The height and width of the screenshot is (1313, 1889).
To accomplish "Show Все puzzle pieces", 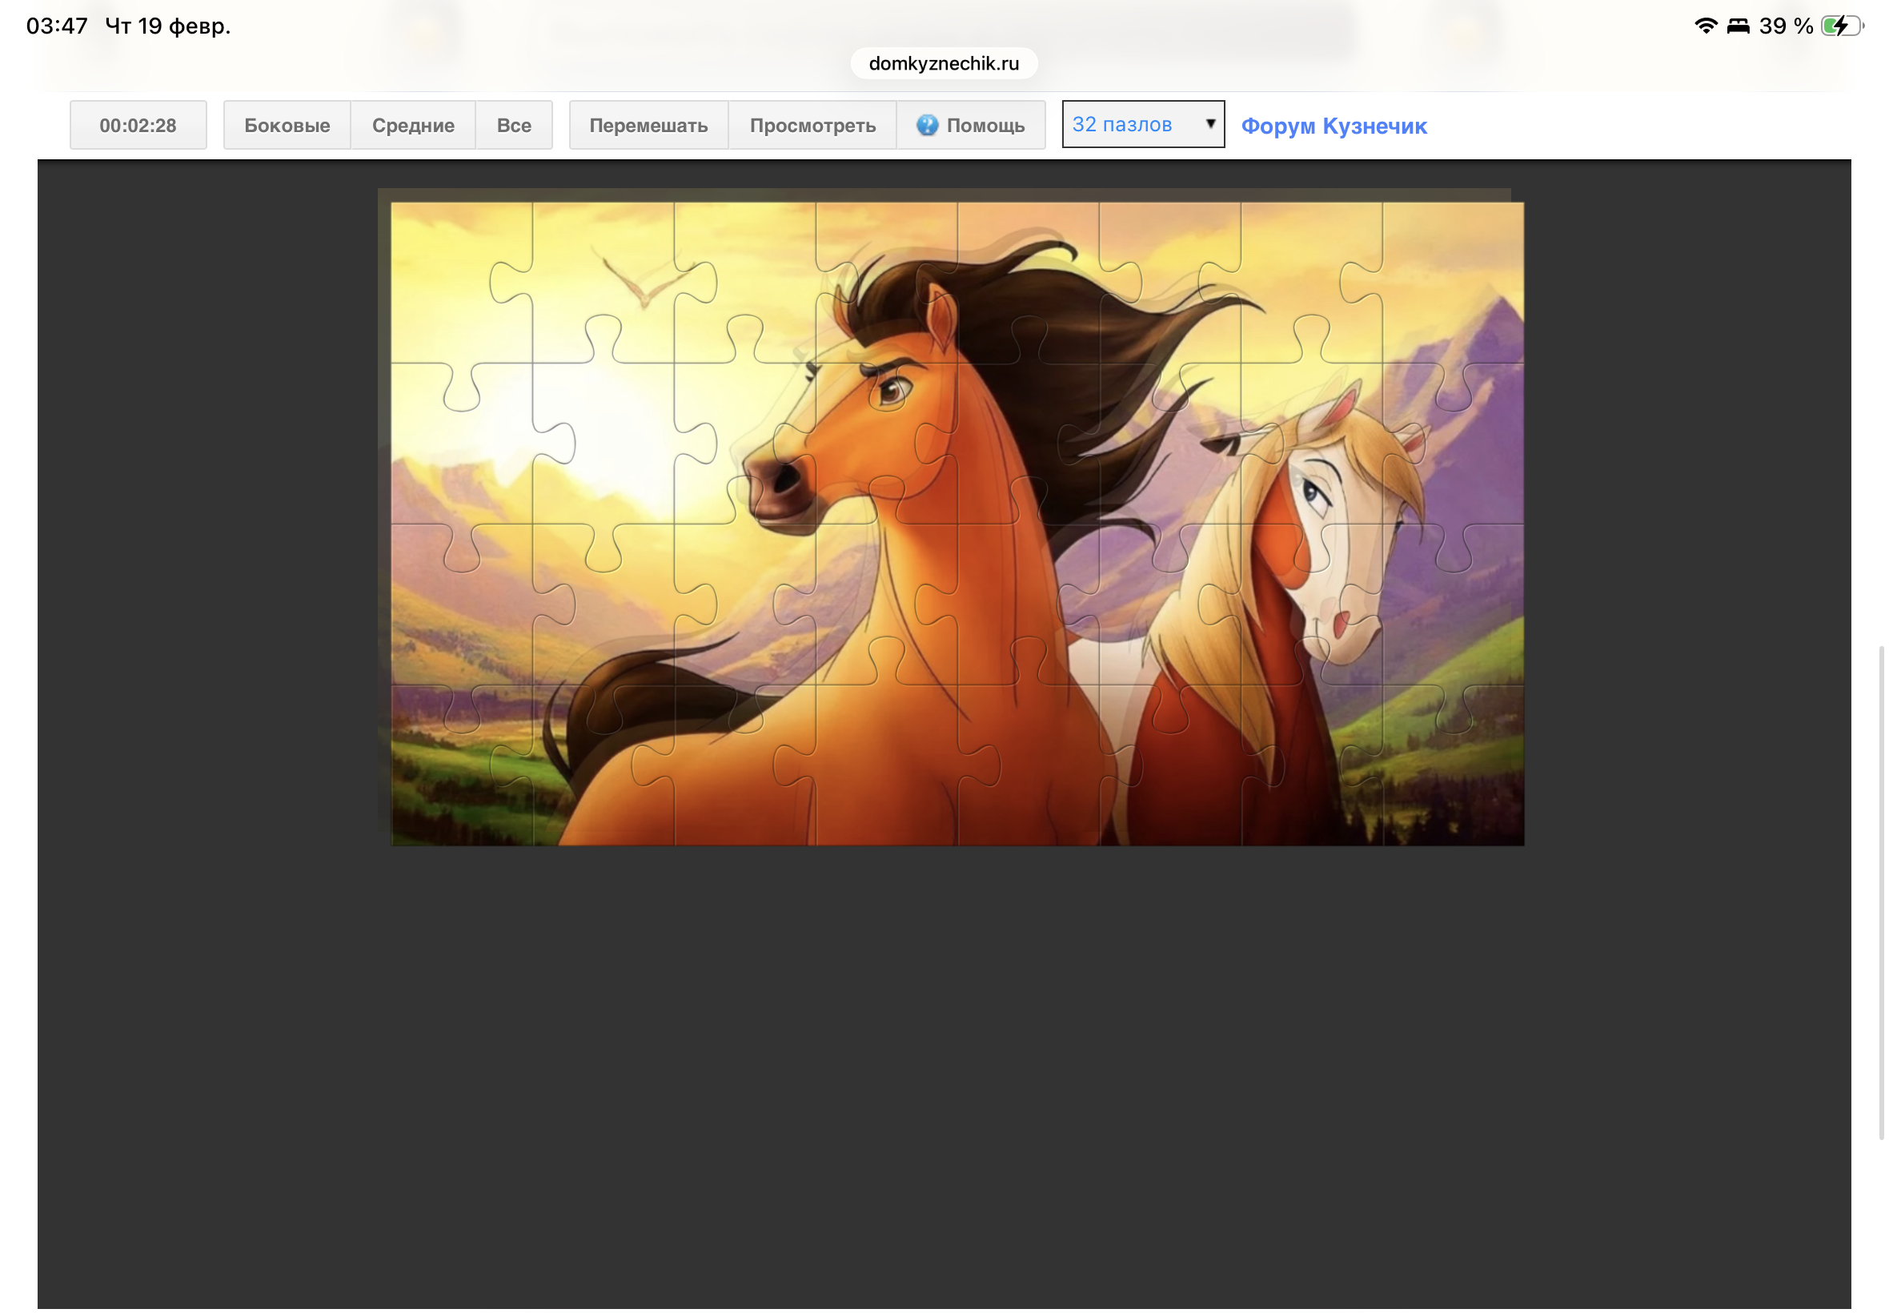I will (x=513, y=125).
